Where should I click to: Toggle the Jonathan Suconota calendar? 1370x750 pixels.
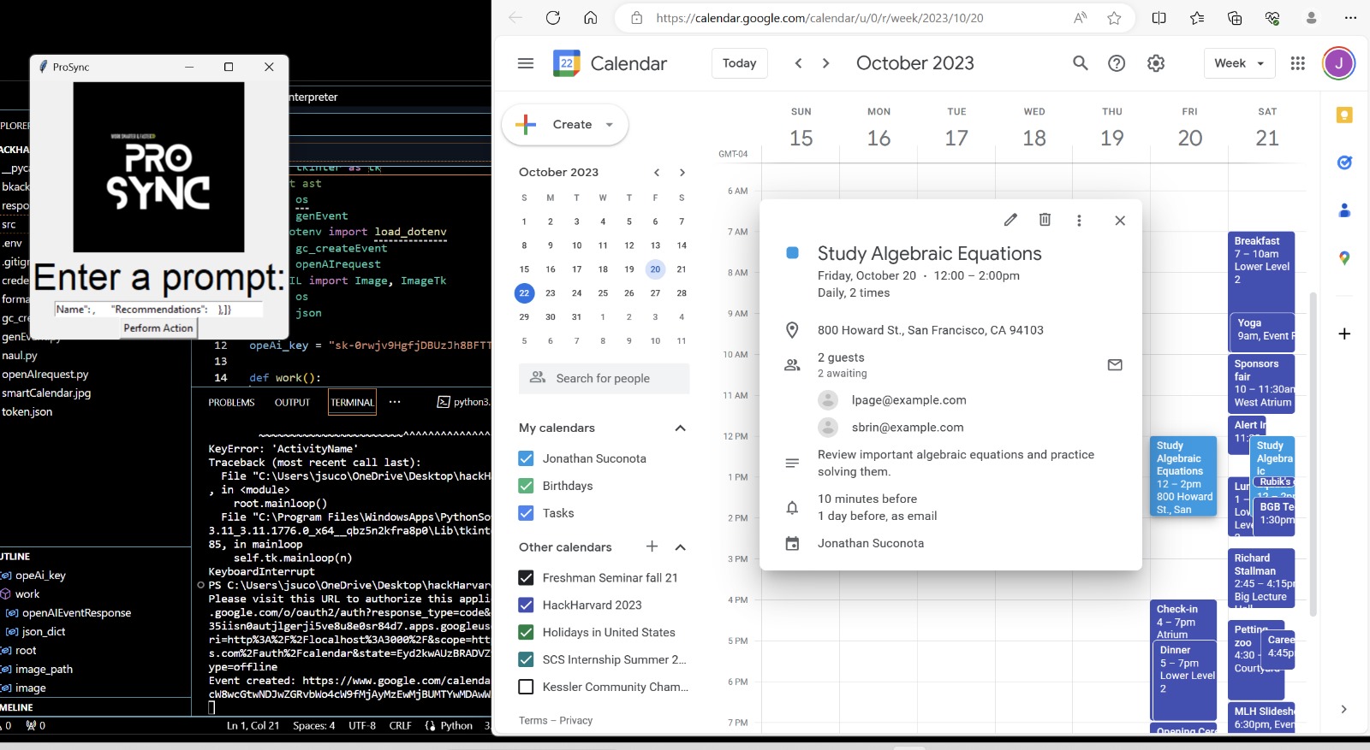click(x=526, y=458)
